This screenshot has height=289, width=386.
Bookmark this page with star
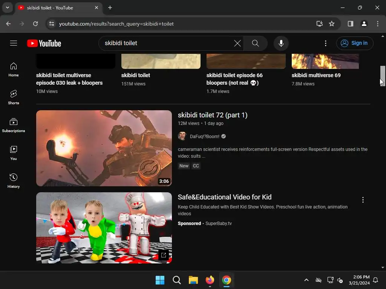[332, 24]
